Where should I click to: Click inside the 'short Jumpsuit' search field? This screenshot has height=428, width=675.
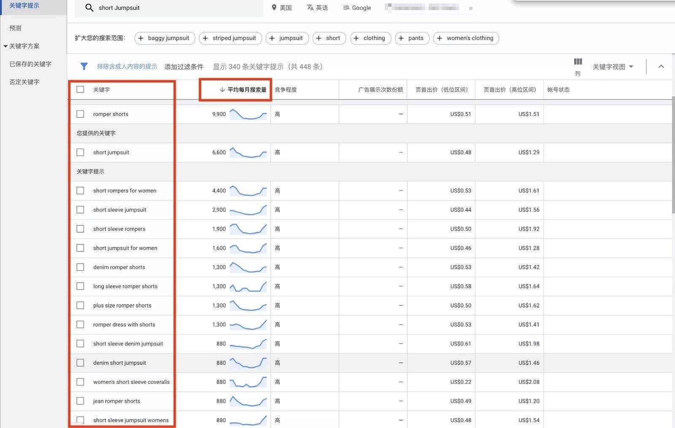coord(169,8)
